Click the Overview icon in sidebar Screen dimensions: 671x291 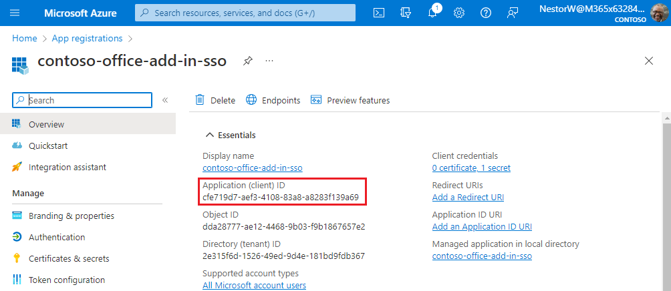(17, 124)
